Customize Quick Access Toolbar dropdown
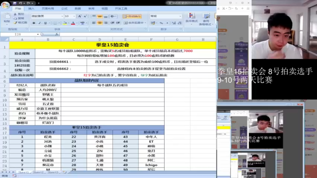 tap(38, 3)
